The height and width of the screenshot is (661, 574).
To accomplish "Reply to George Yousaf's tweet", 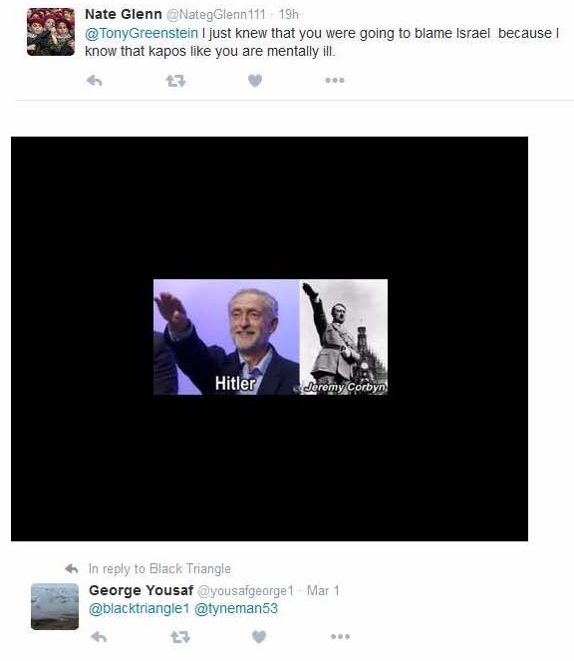I will 99,636.
